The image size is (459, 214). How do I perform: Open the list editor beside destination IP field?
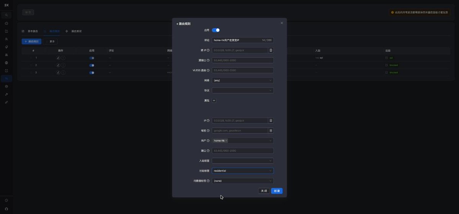coord(271,121)
